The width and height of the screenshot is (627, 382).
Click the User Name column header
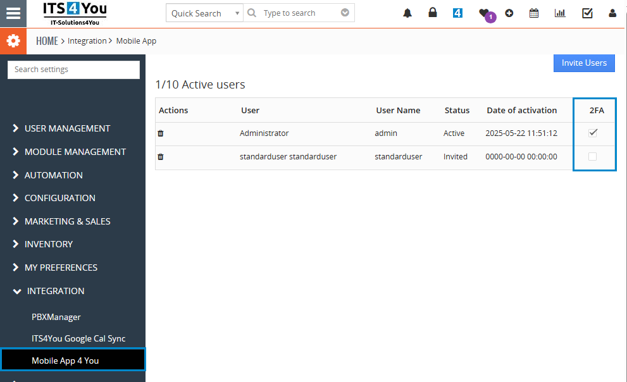tap(398, 110)
